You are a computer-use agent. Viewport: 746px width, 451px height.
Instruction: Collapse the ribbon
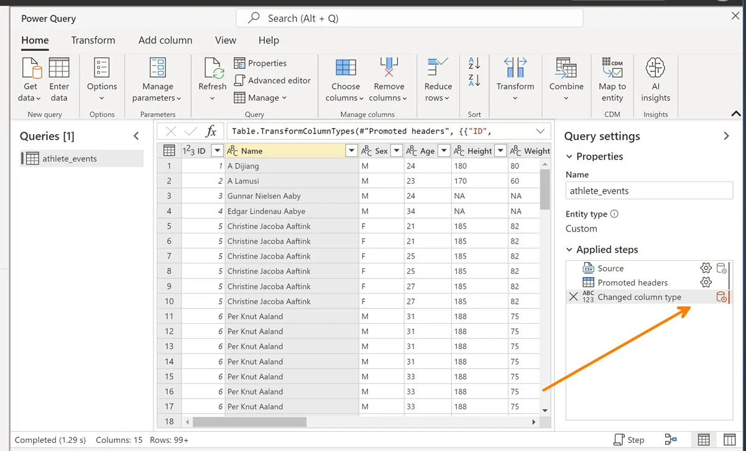pos(736,114)
